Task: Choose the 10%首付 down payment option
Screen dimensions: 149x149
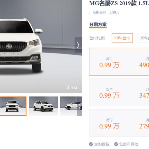Action: pyautogui.click(x=122, y=38)
